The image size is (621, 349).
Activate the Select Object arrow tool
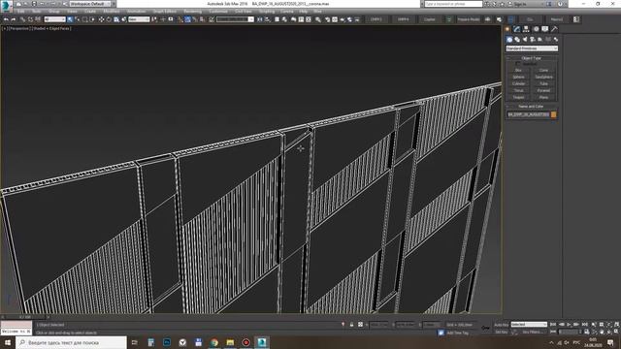(x=70, y=19)
